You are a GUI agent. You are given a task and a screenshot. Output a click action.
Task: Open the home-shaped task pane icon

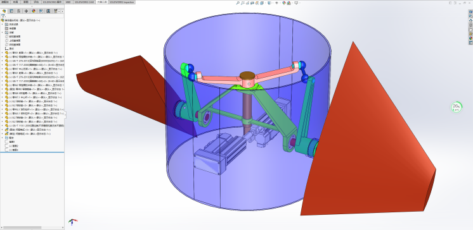pos(470,20)
